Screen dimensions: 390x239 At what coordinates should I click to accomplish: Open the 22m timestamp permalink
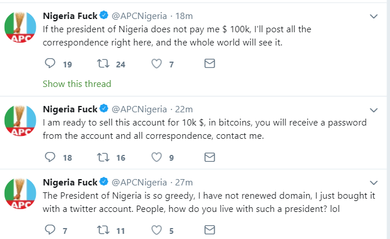coord(183,108)
